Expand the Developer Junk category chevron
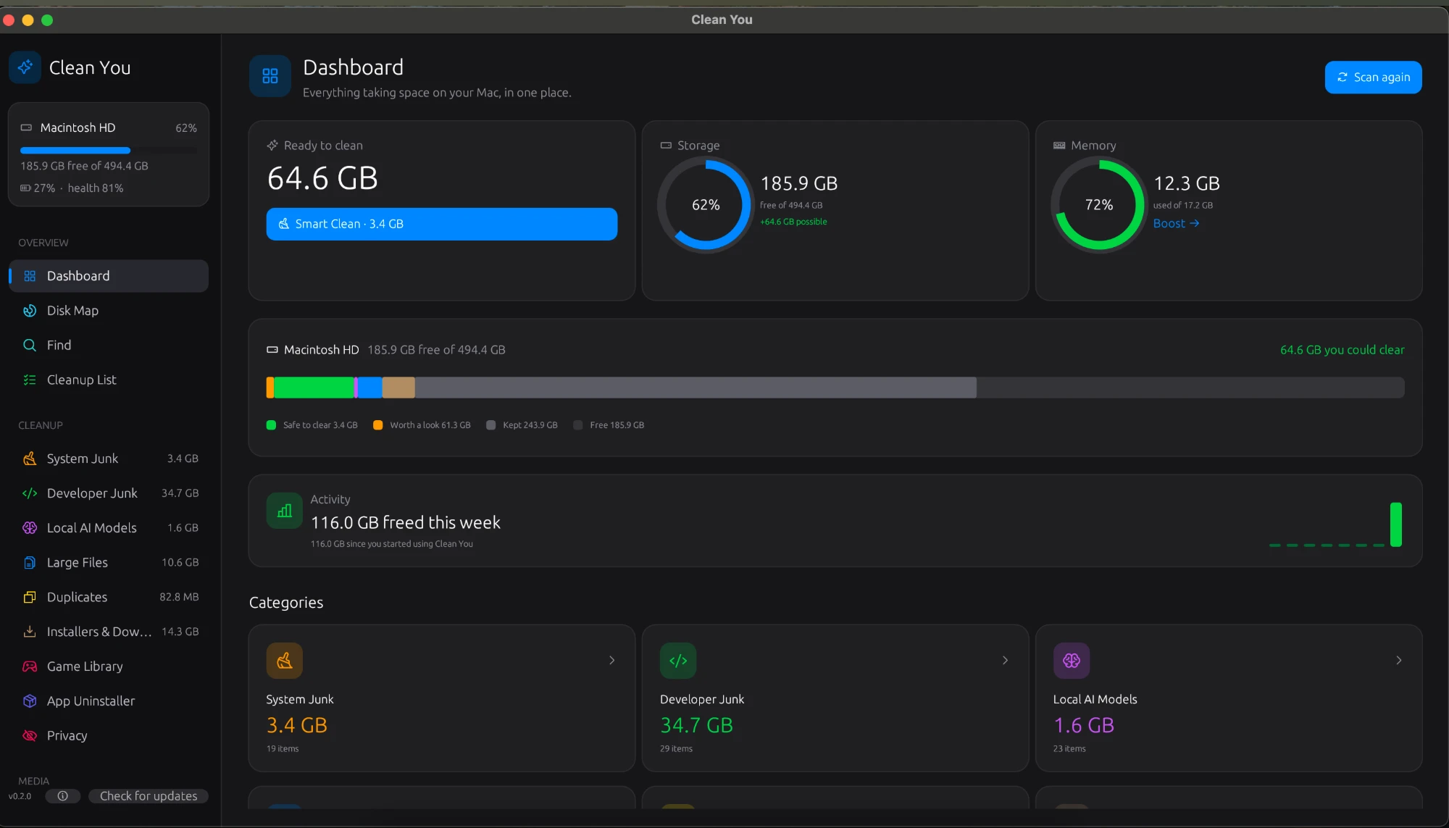 (x=1006, y=661)
